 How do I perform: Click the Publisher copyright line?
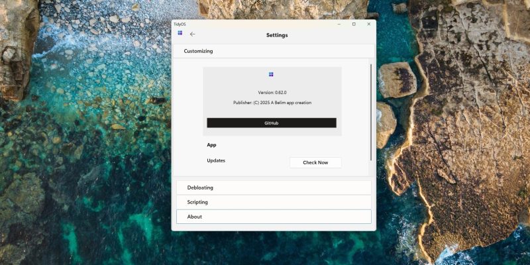(272, 103)
